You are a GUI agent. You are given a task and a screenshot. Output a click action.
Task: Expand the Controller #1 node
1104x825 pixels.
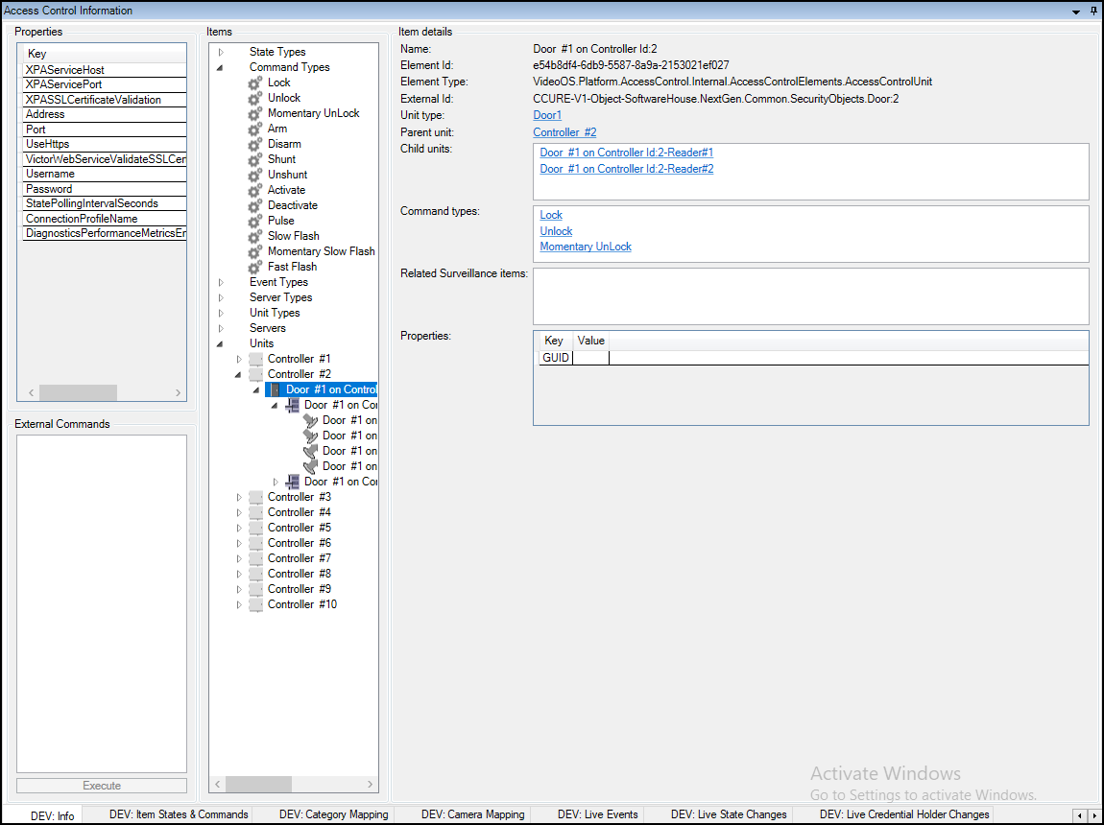click(239, 359)
